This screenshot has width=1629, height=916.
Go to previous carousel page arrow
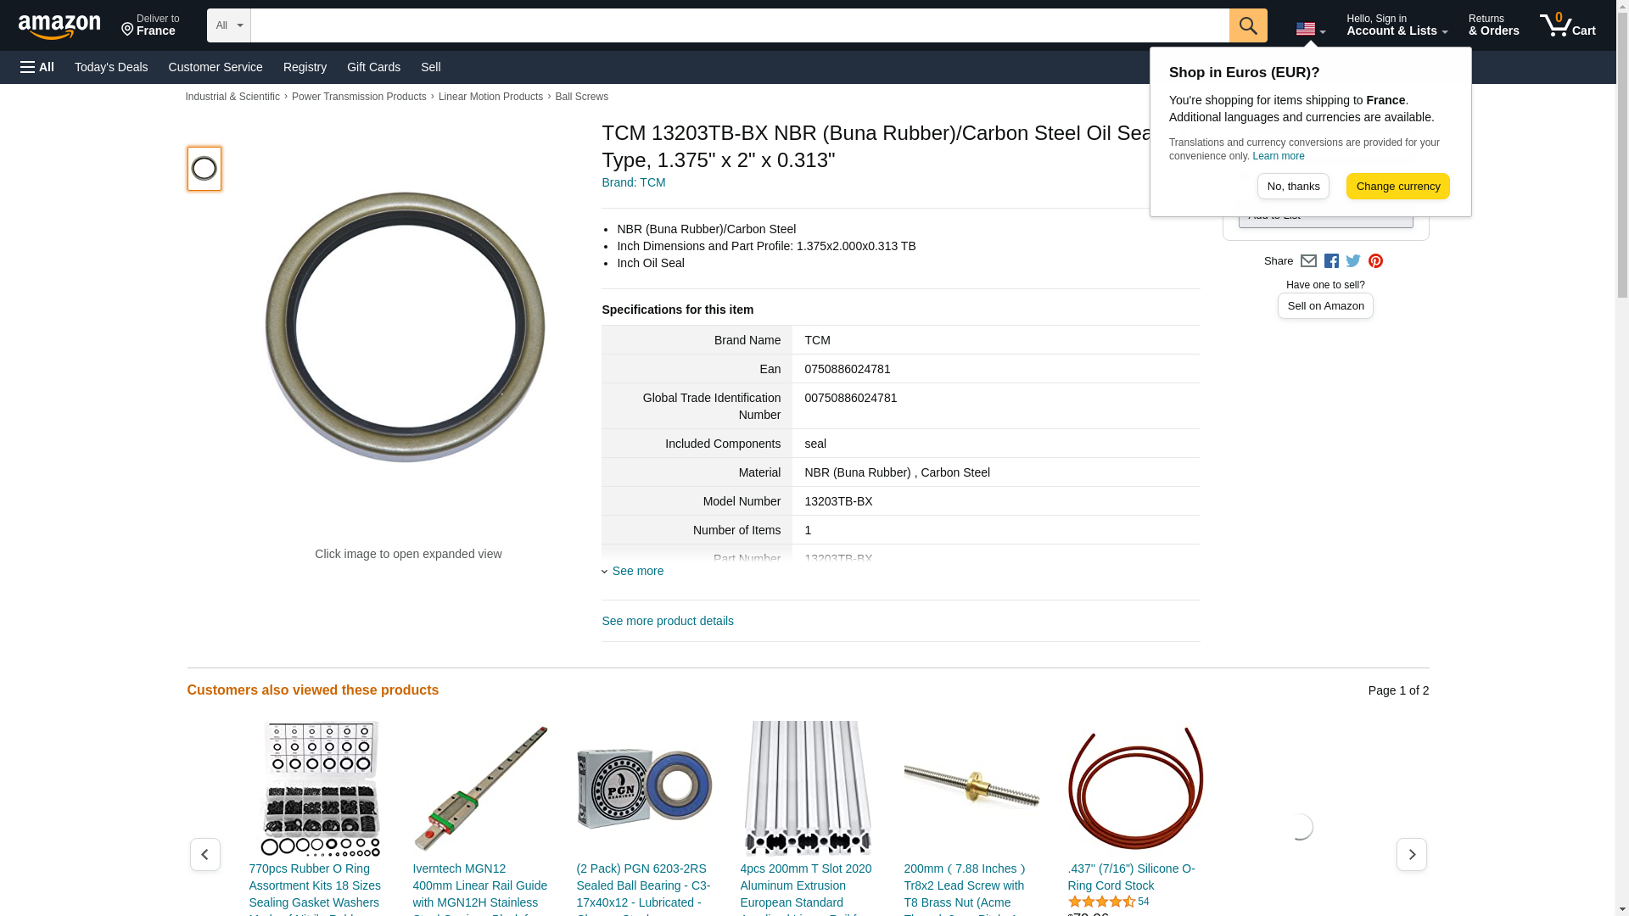point(204,854)
